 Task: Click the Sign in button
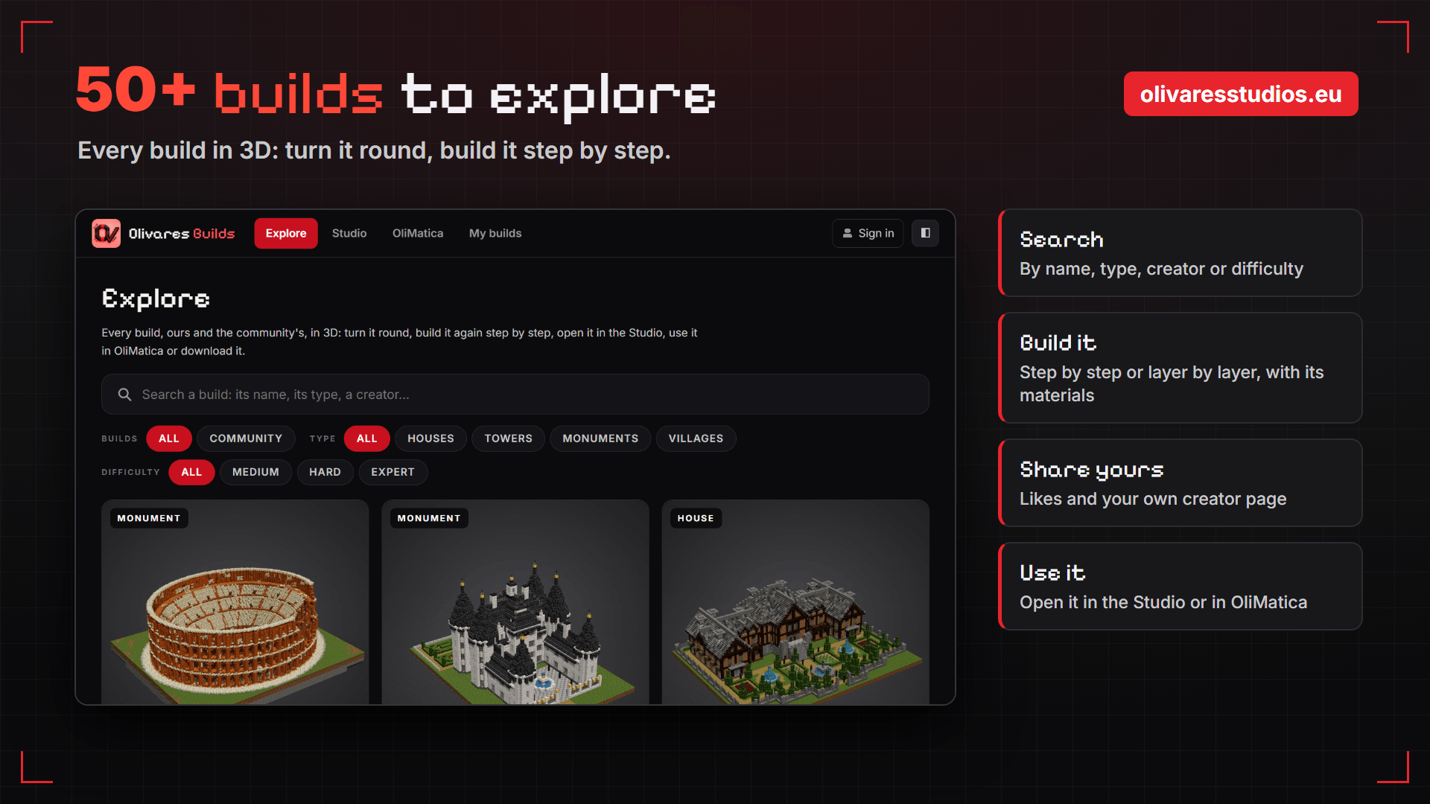point(868,233)
